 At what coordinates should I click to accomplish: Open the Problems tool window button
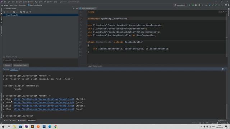click(22, 121)
